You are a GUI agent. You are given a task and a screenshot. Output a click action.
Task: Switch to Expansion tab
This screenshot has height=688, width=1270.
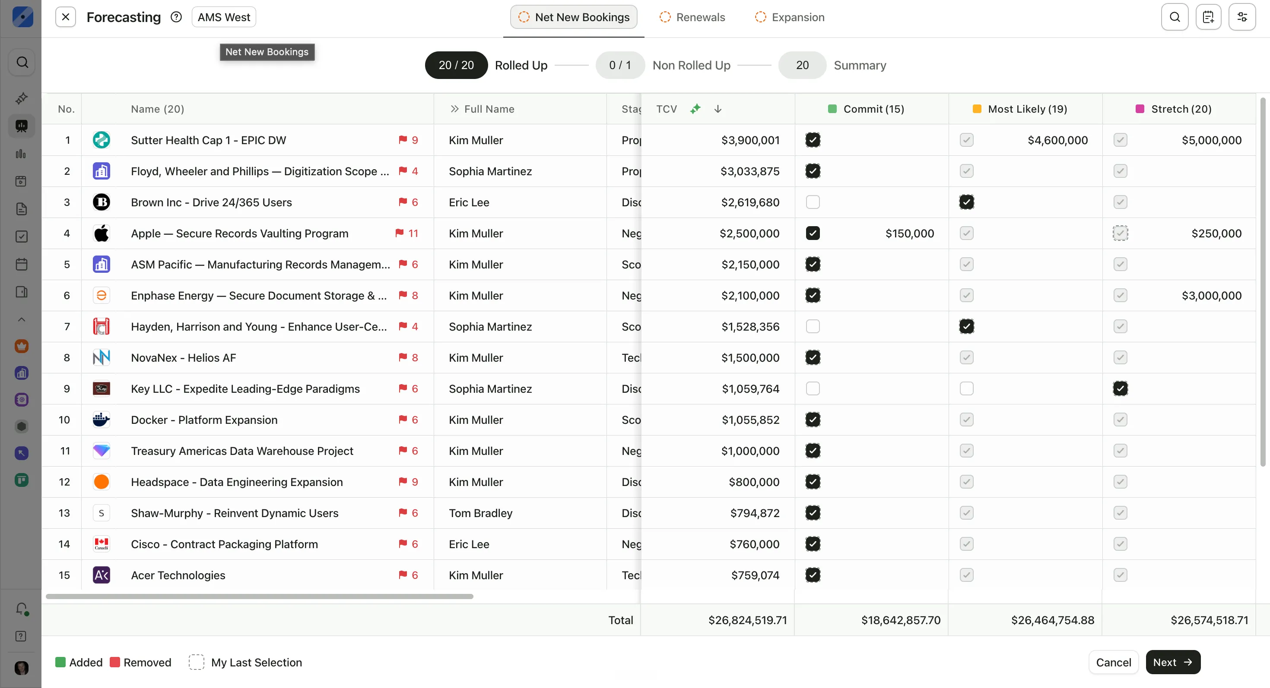point(789,17)
